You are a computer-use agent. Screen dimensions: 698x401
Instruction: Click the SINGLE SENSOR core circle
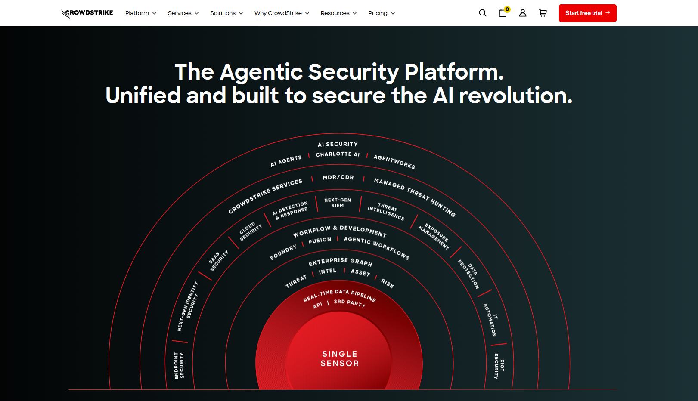point(340,358)
